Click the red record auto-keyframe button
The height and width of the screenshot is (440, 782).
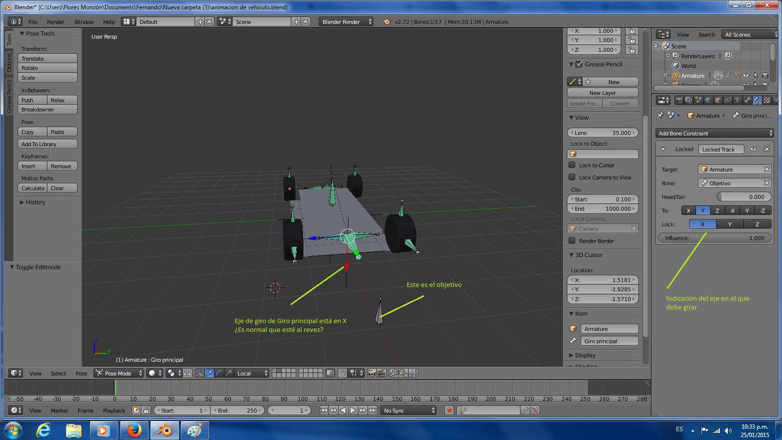tap(449, 410)
